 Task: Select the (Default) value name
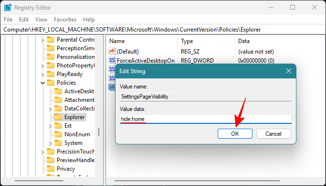(x=128, y=52)
